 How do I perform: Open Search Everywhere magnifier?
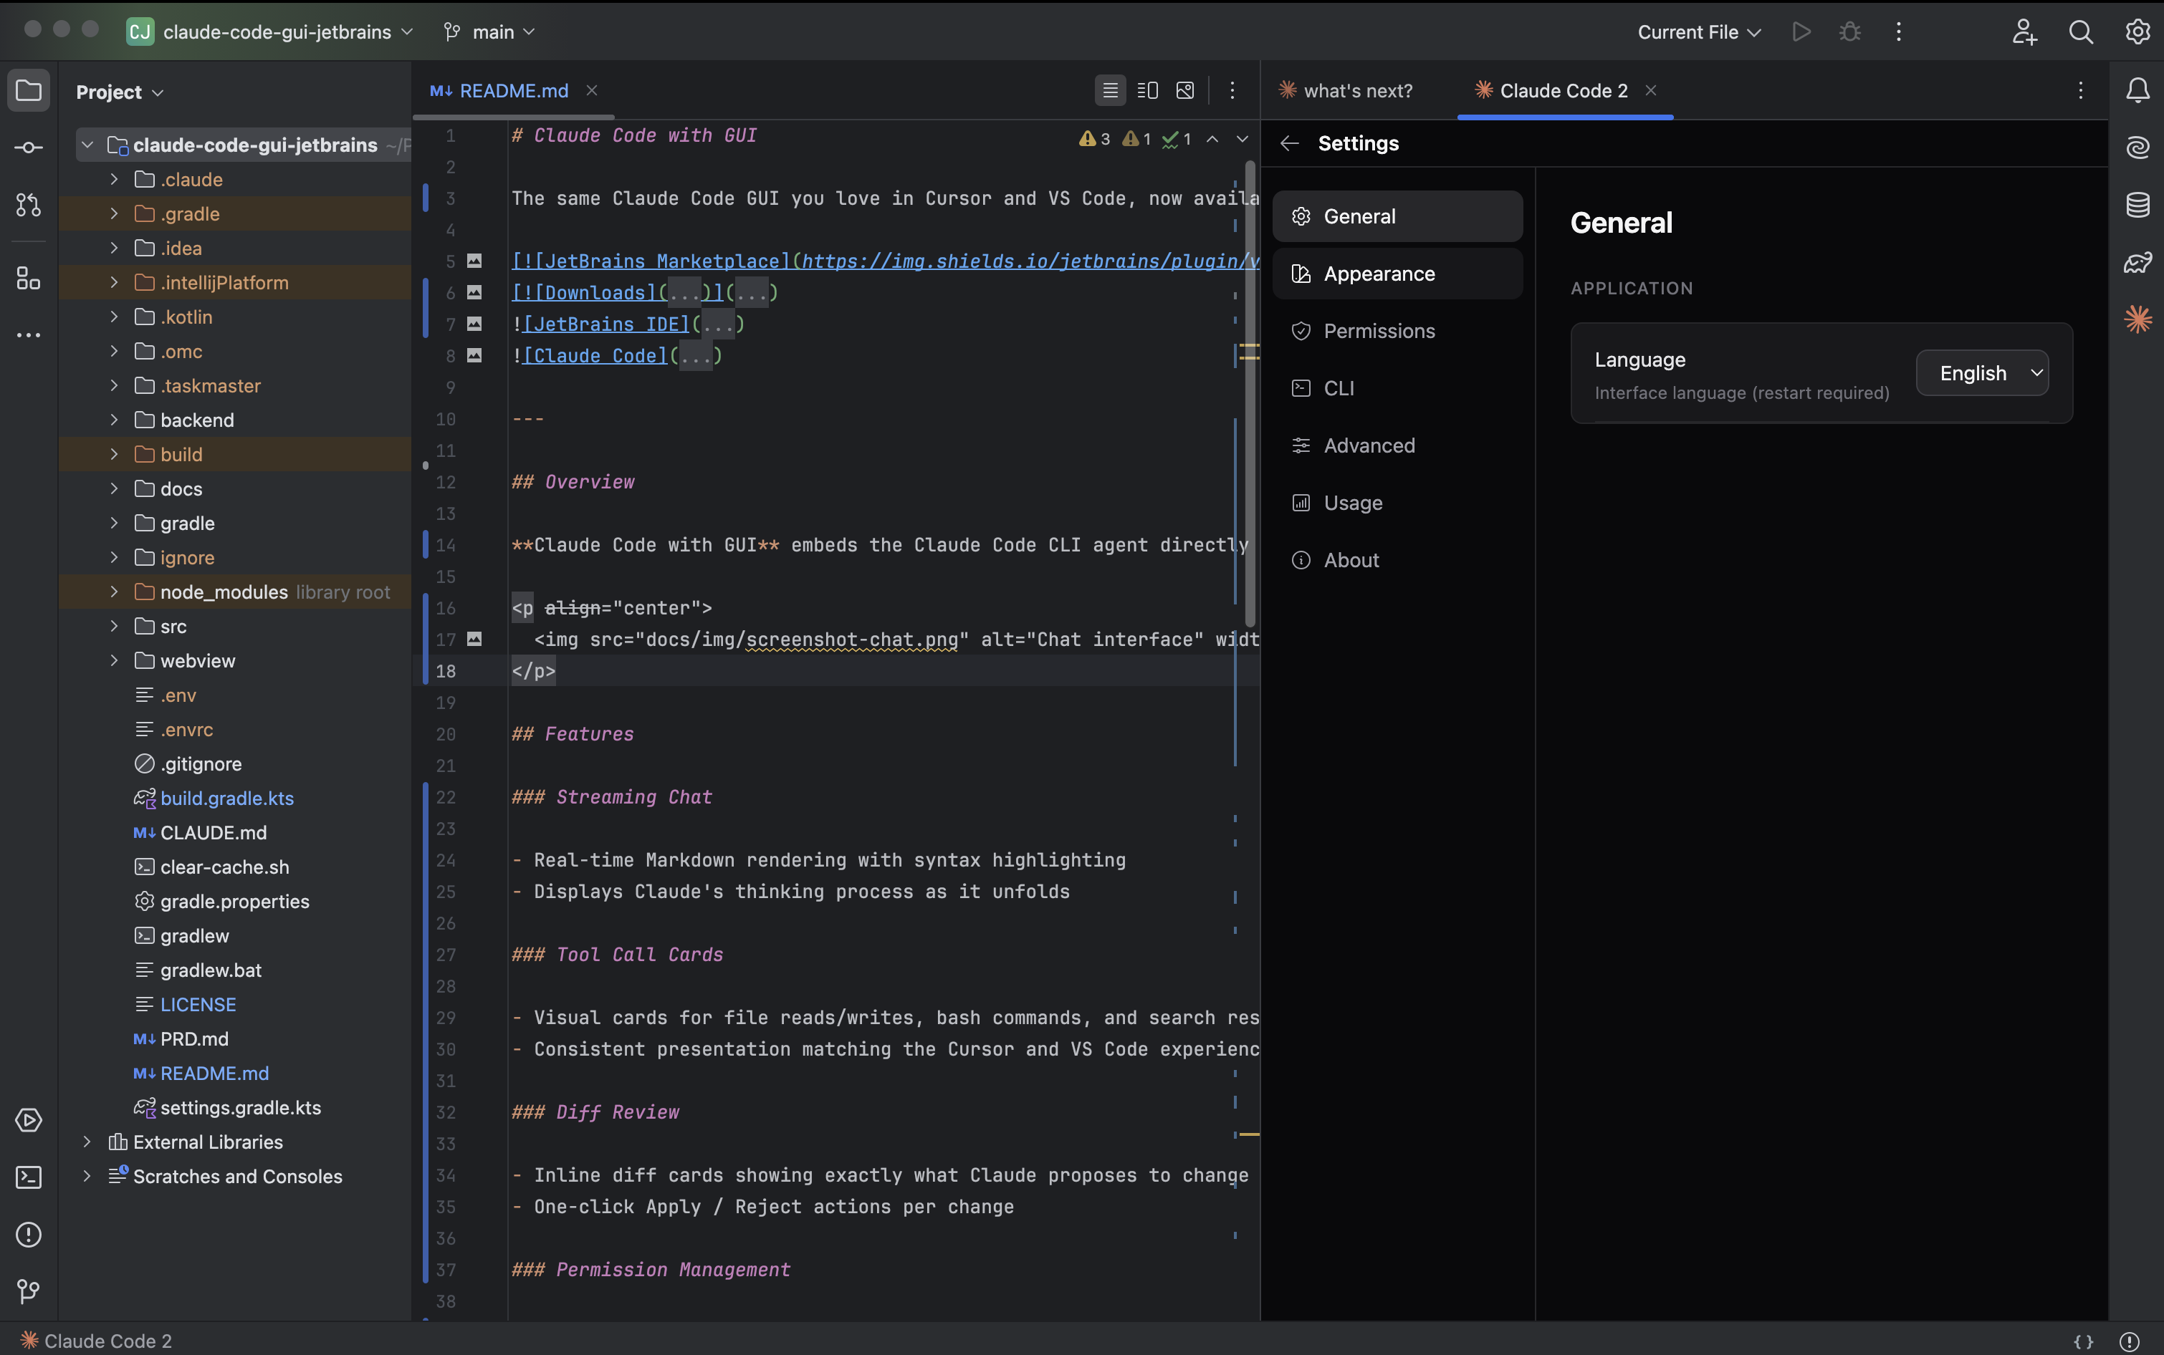2081,32
